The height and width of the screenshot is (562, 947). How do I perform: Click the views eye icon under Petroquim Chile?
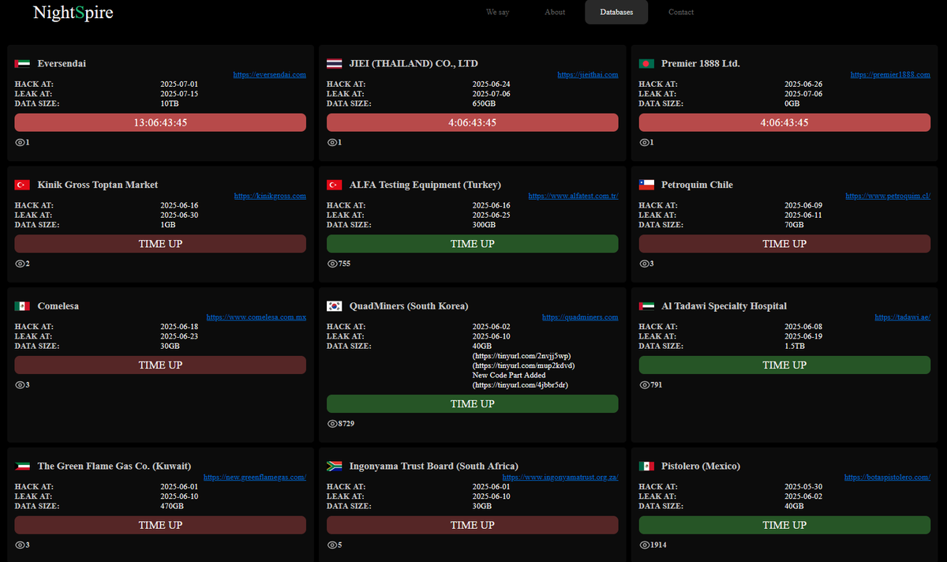[x=644, y=264]
